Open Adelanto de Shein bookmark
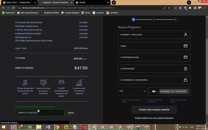 [x=50, y=13]
